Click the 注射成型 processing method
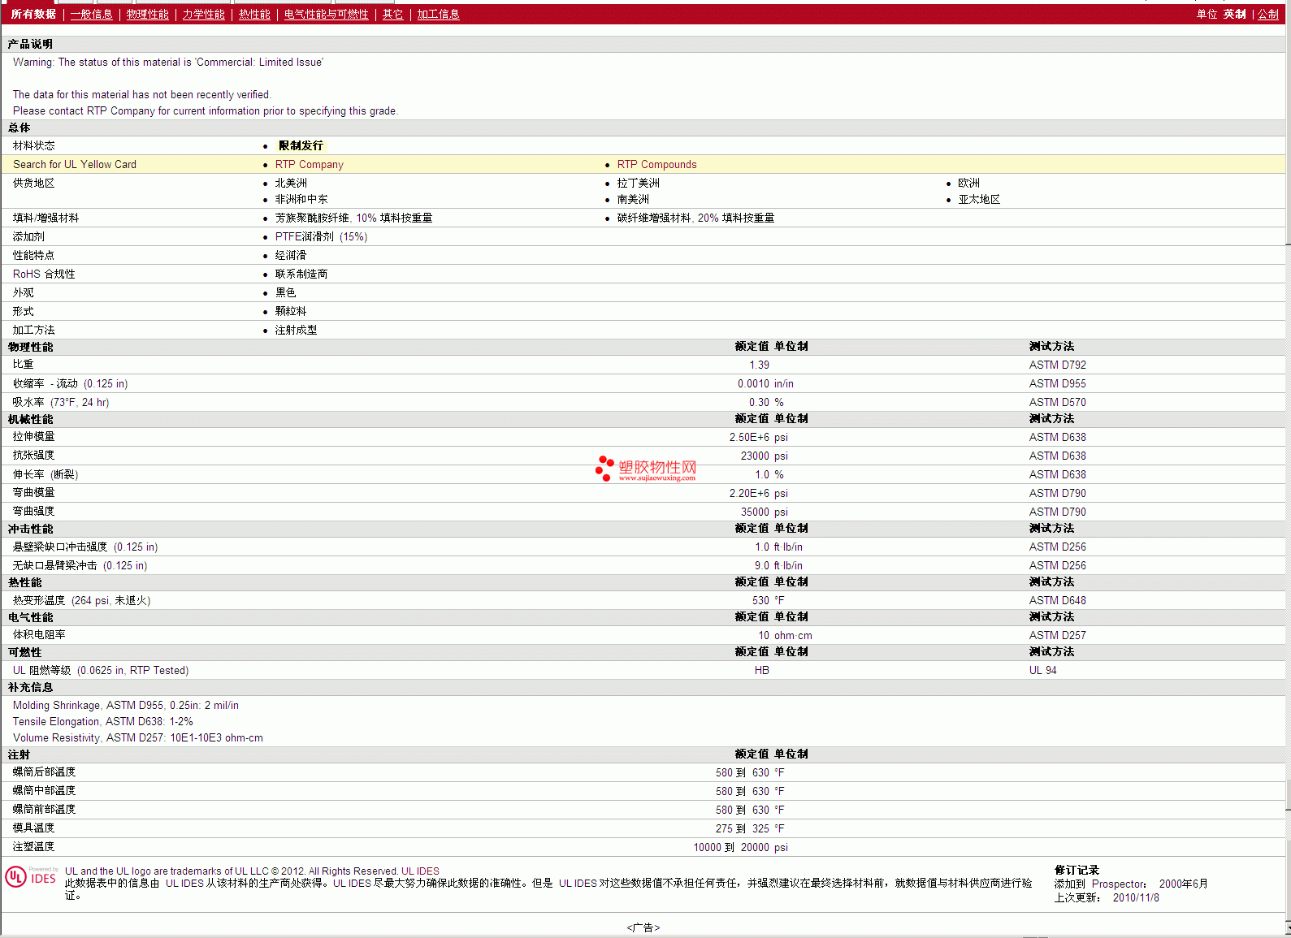Viewport: 1291px width, 938px height. (x=296, y=331)
